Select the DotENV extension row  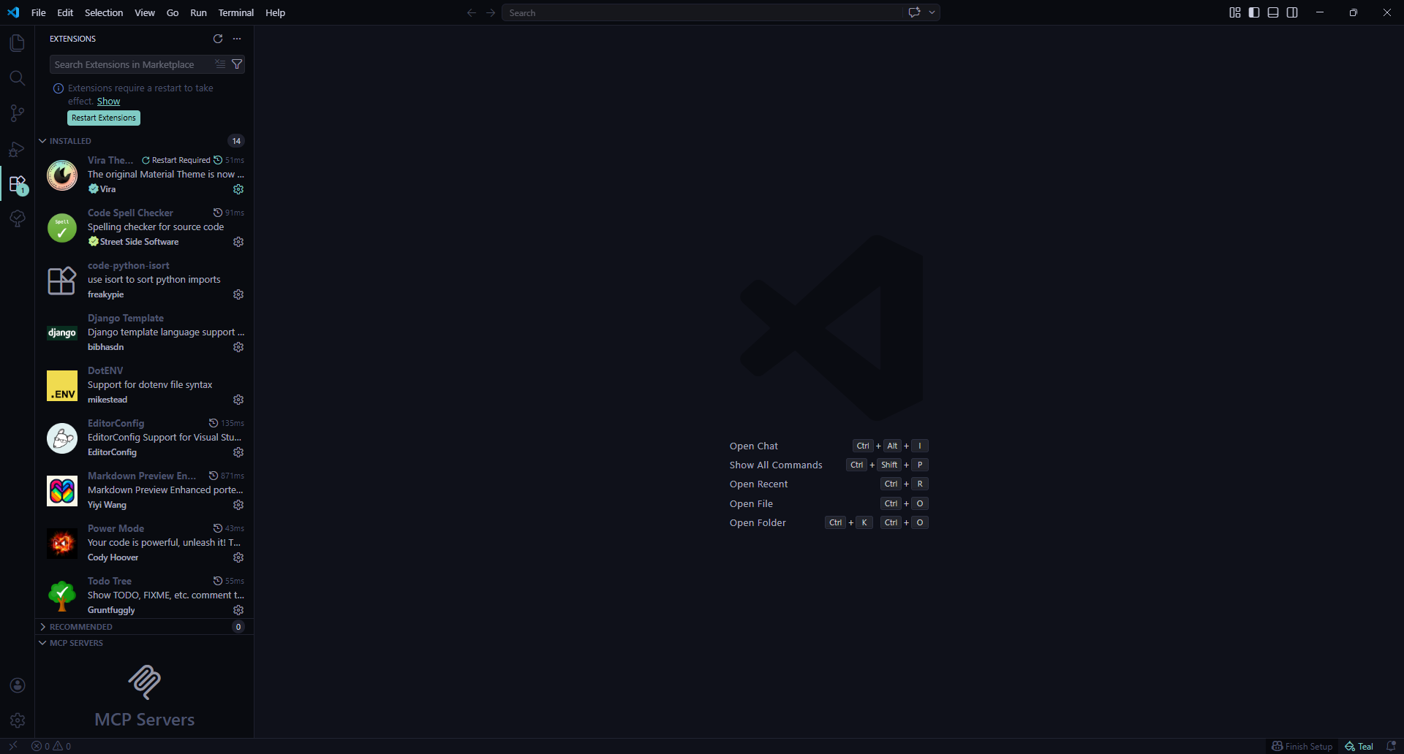144,385
